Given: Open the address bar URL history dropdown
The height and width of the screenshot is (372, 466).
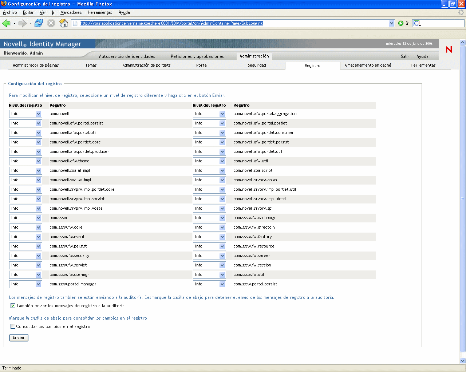Looking at the screenshot, I should tap(392, 23).
